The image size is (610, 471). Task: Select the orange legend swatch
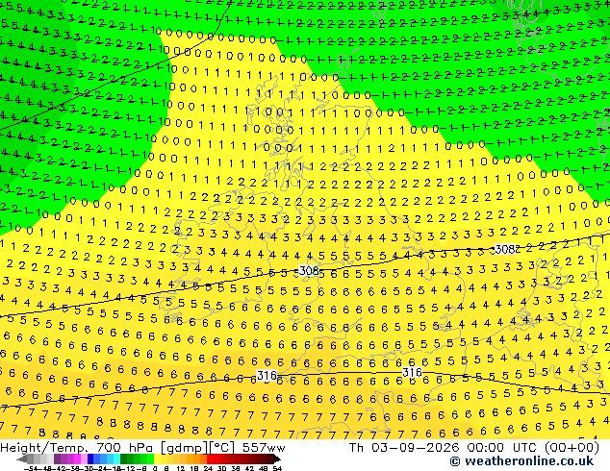click(x=196, y=459)
